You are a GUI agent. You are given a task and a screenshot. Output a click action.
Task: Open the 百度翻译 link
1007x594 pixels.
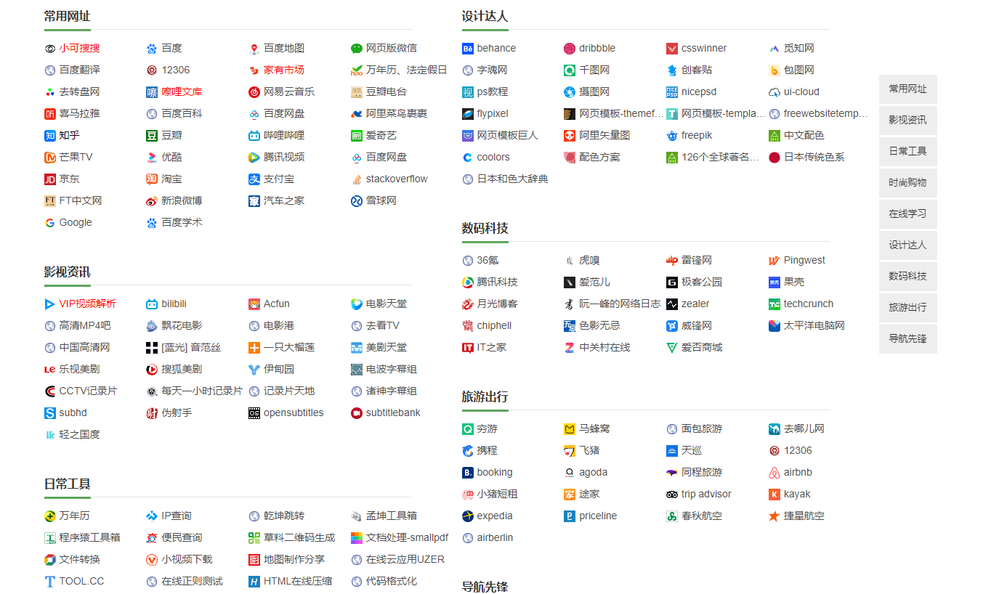pyautogui.click(x=80, y=70)
